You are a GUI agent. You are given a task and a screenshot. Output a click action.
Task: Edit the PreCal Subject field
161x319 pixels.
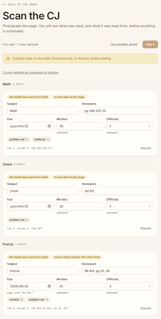pos(43,271)
